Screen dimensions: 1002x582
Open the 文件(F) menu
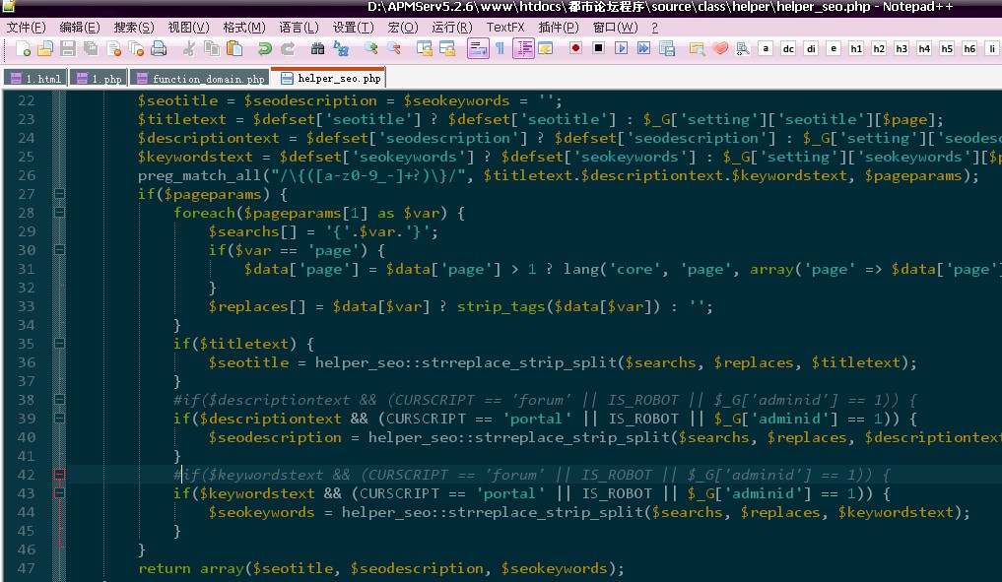[27, 28]
